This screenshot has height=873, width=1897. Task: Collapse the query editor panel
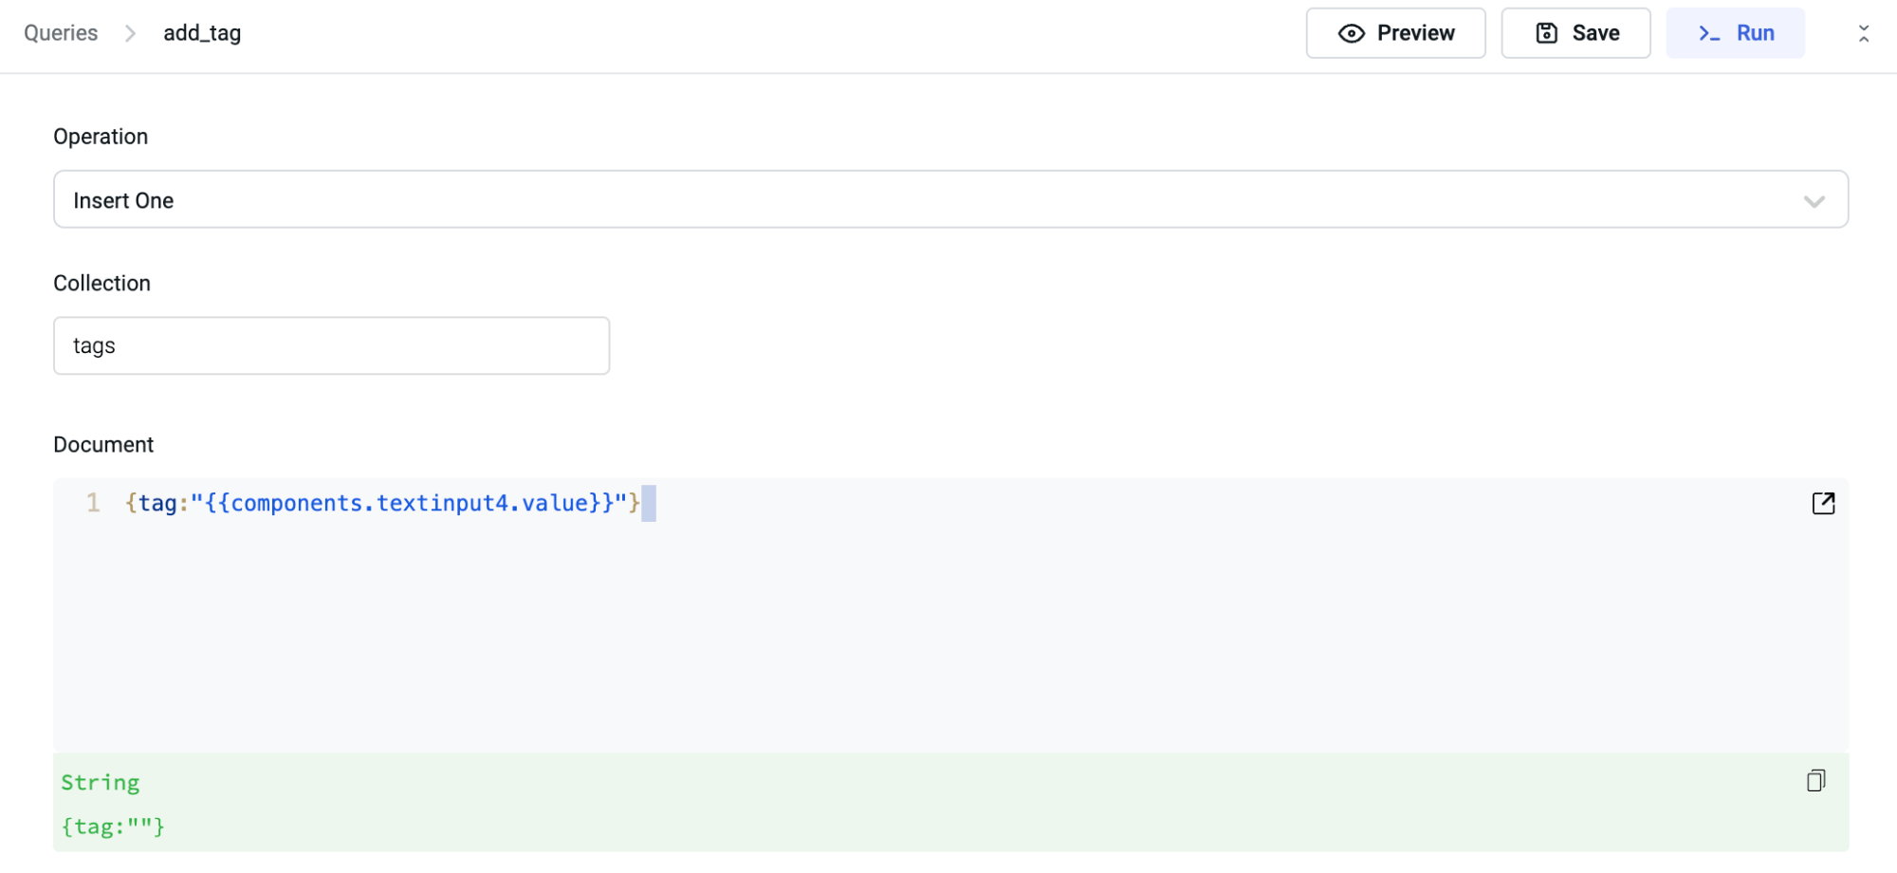(1863, 34)
